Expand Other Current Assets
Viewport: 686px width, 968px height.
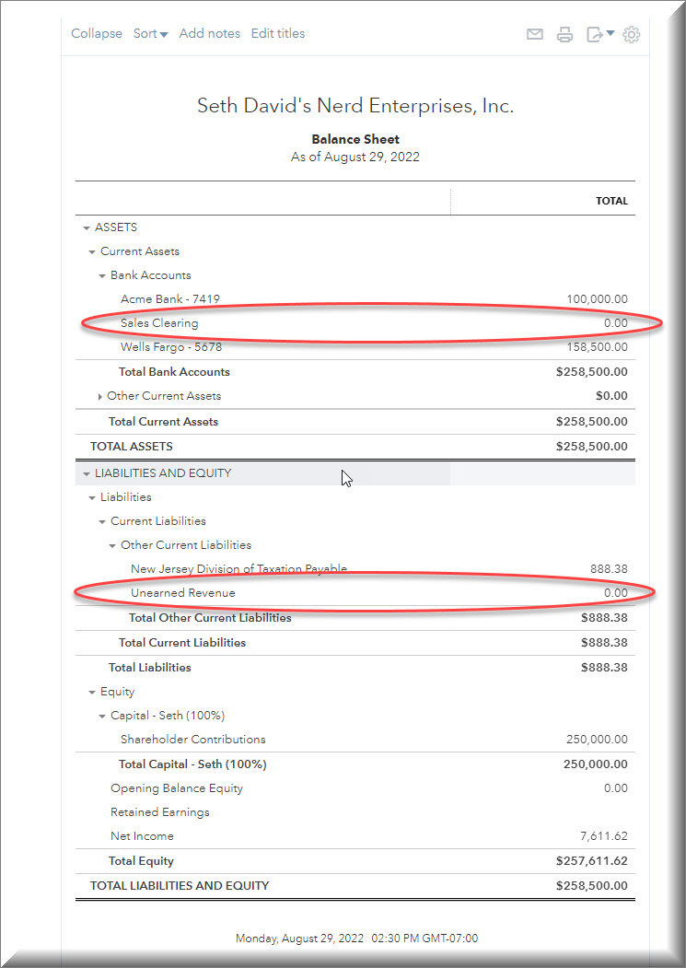tap(100, 397)
